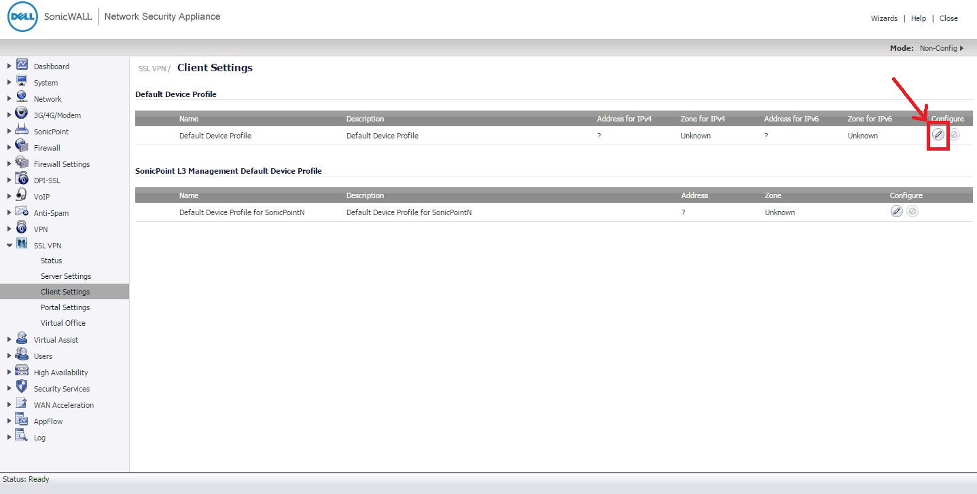
Task: Click the Firewall icon in navigation
Action: pyautogui.click(x=22, y=147)
